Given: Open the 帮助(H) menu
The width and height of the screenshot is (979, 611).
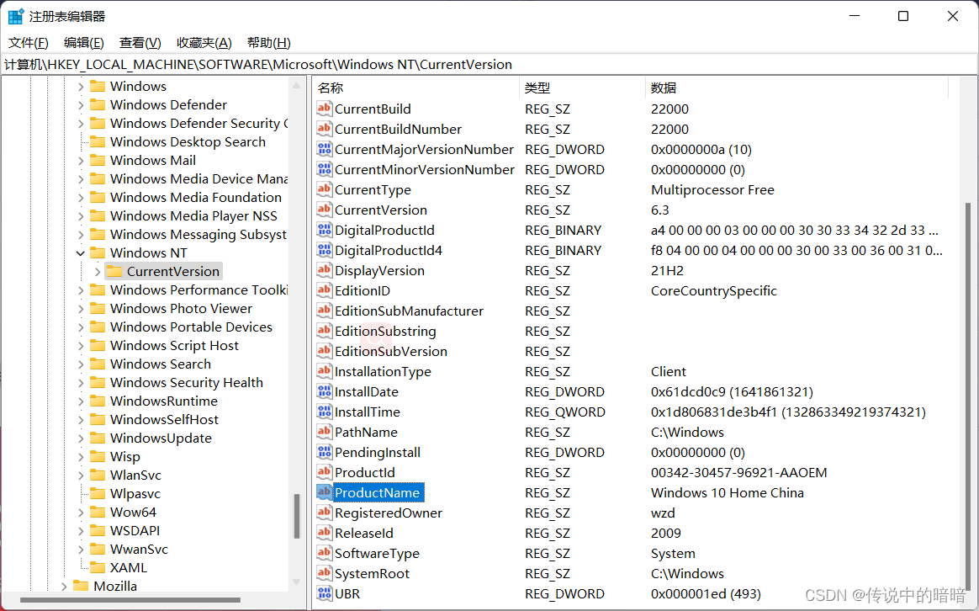Looking at the screenshot, I should [268, 42].
